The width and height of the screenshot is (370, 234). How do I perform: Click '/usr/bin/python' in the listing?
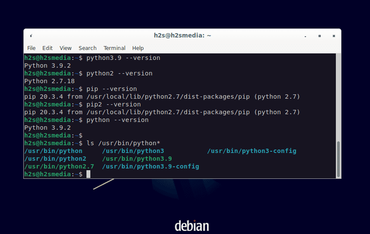tap(53, 151)
